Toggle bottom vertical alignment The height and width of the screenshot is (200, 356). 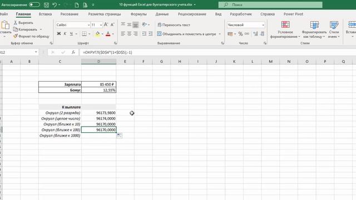tap(136, 24)
